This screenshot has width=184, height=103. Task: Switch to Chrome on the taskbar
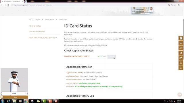click(26, 101)
